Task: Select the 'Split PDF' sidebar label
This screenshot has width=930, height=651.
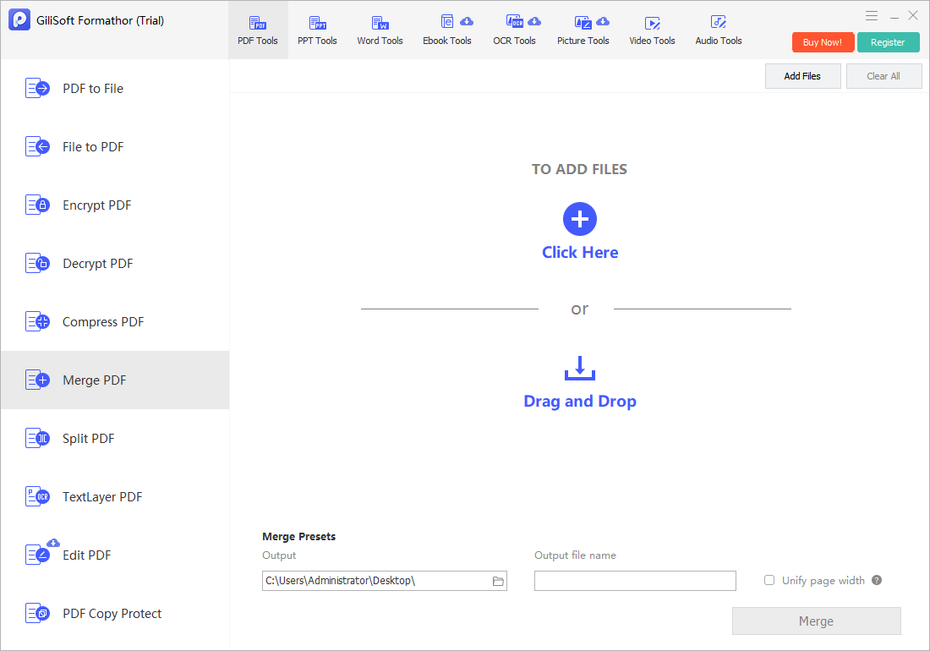Action: [x=89, y=439]
